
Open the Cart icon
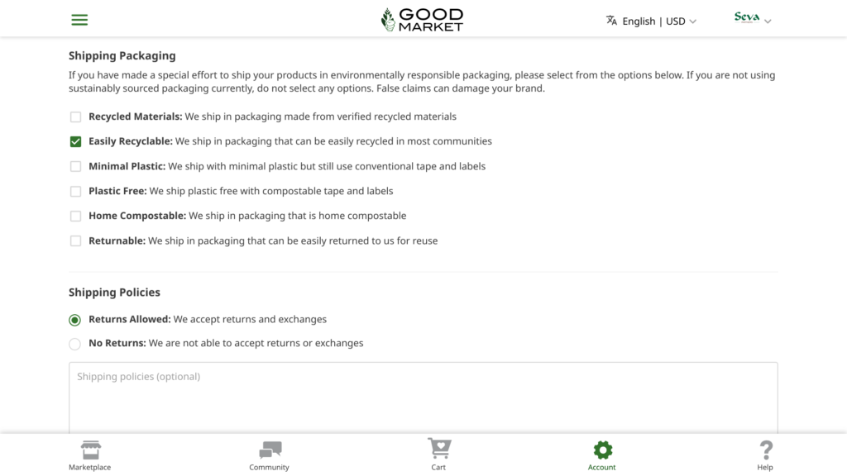438,450
